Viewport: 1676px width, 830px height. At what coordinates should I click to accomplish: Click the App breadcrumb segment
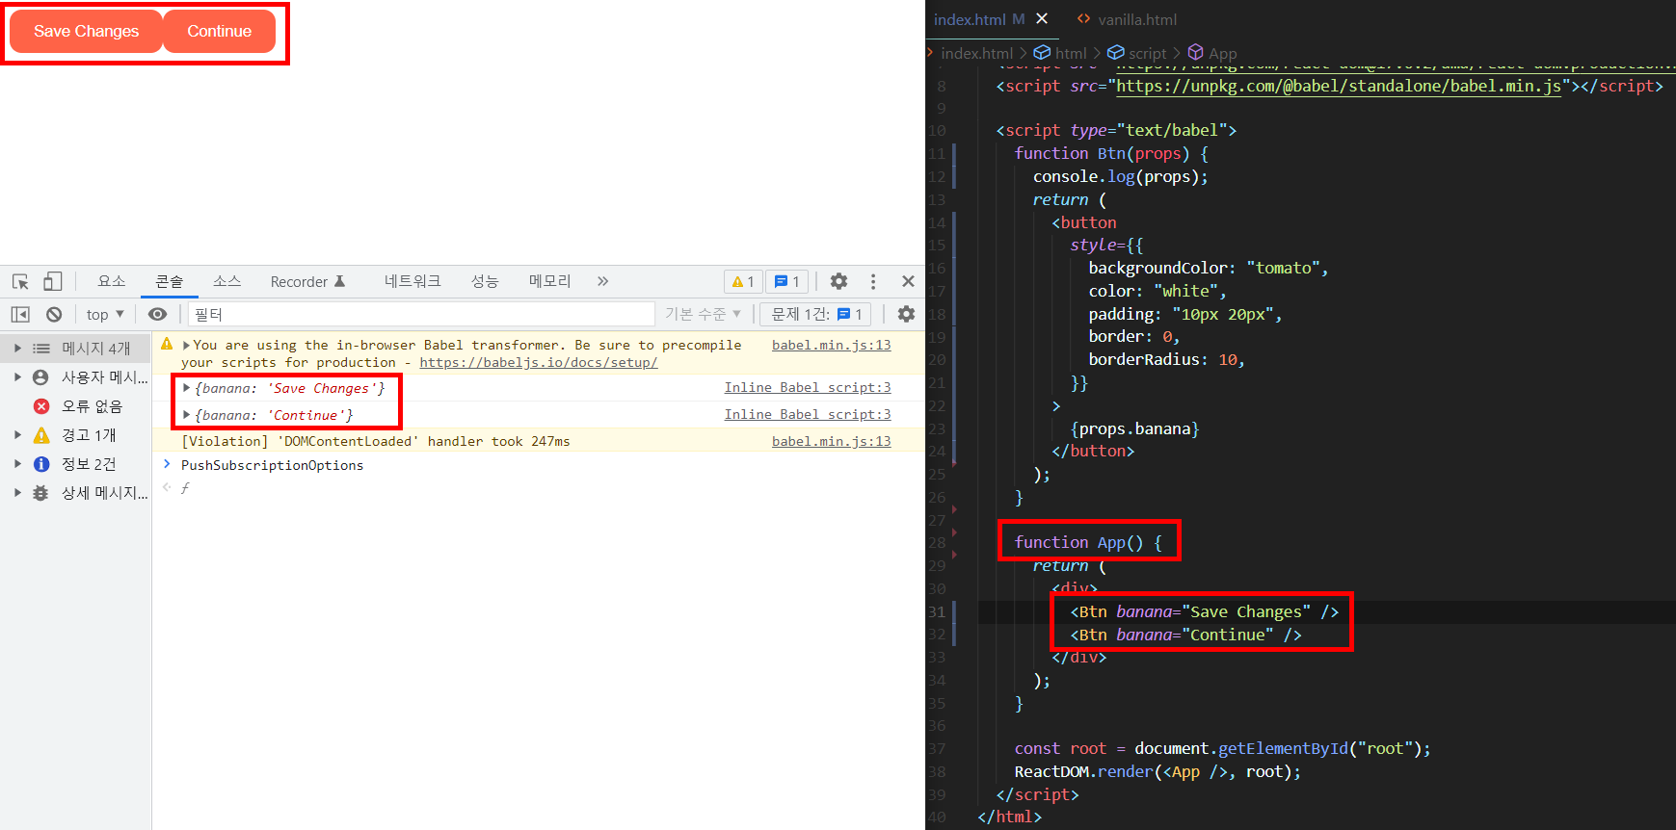[x=1212, y=53]
